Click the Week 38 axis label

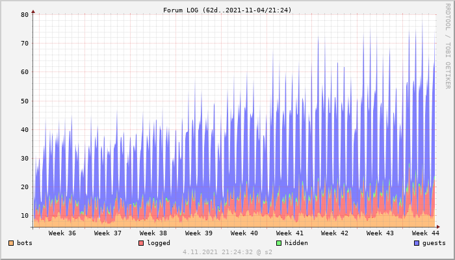coord(153,233)
